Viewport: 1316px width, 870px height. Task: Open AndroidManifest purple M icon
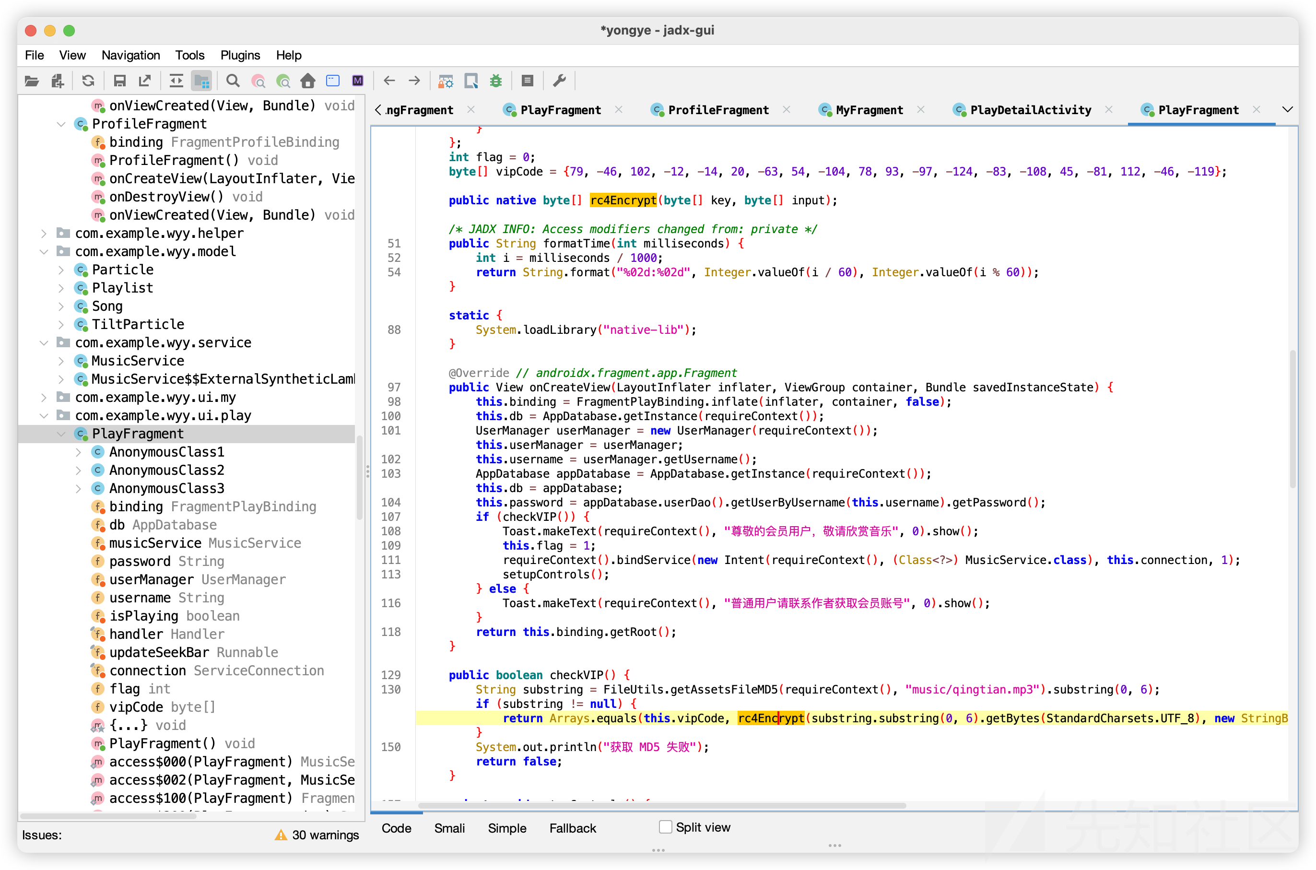coord(358,81)
